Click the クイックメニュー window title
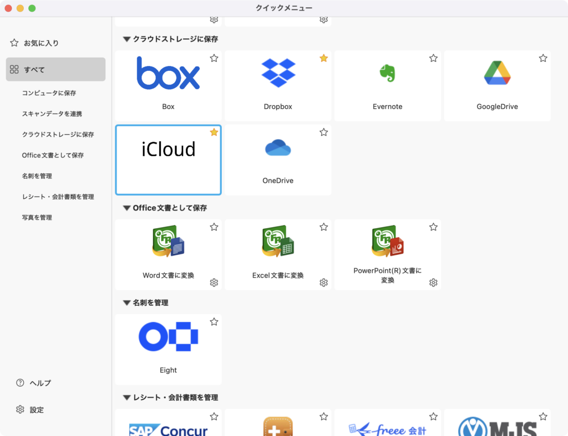This screenshot has width=568, height=436. [x=284, y=8]
